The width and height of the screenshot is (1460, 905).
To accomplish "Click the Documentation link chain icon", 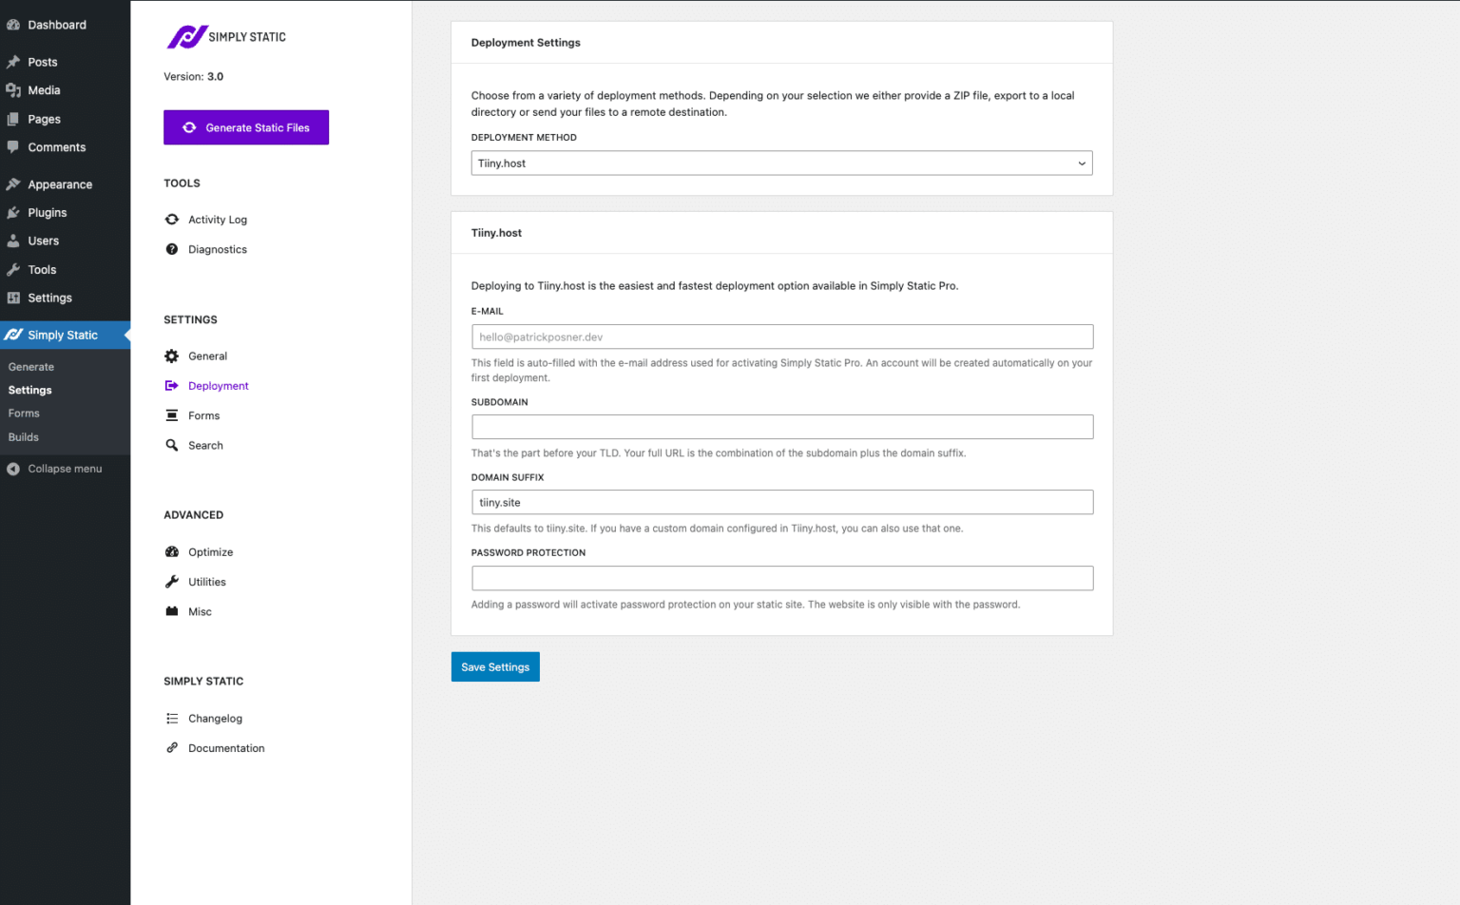I will (172, 748).
